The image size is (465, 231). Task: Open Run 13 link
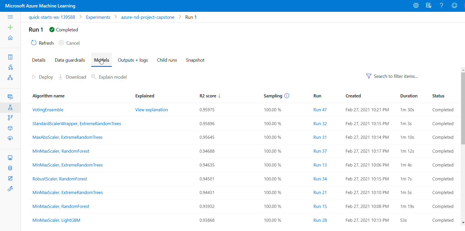[x=320, y=165]
